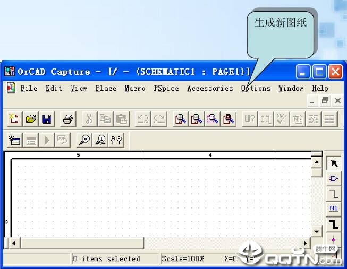This screenshot has height=269, width=347.
Task: Select the arrow pointer tool
Action: pos(334,163)
